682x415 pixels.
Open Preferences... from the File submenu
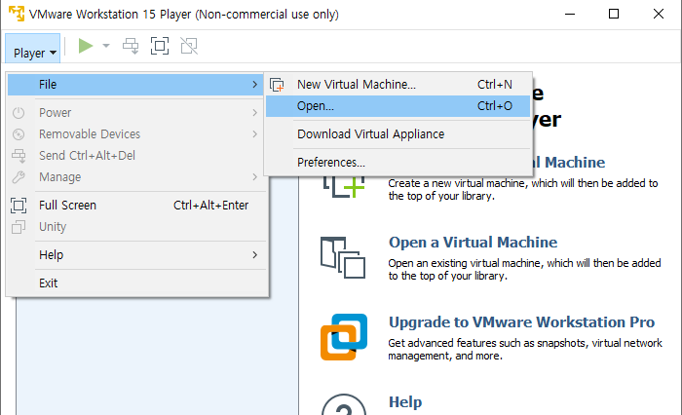pos(398,163)
